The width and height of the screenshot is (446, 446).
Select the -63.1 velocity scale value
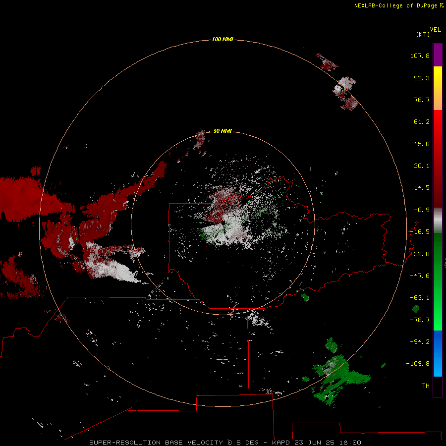[x=420, y=298]
